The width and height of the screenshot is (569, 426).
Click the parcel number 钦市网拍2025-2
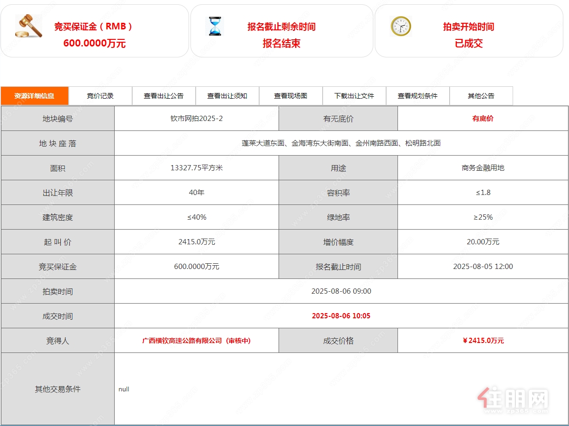tap(197, 119)
